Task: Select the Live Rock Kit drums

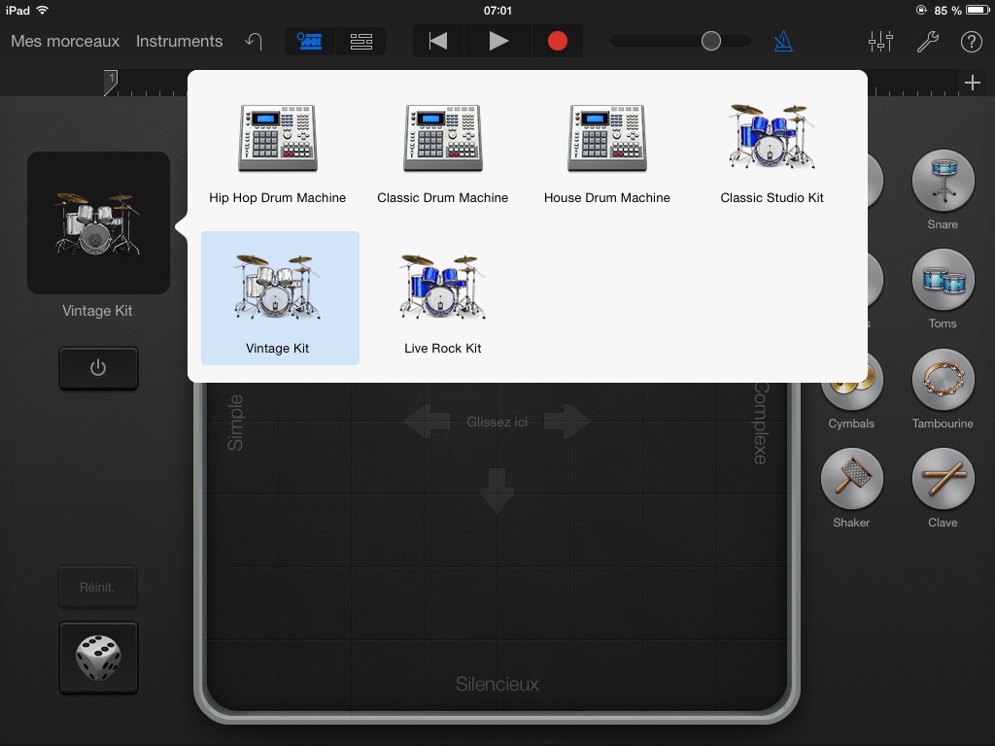Action: coord(443,298)
